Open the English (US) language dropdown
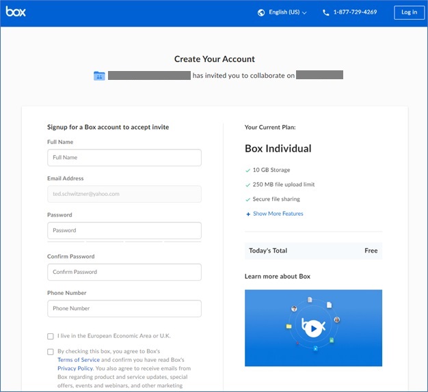 pyautogui.click(x=287, y=12)
